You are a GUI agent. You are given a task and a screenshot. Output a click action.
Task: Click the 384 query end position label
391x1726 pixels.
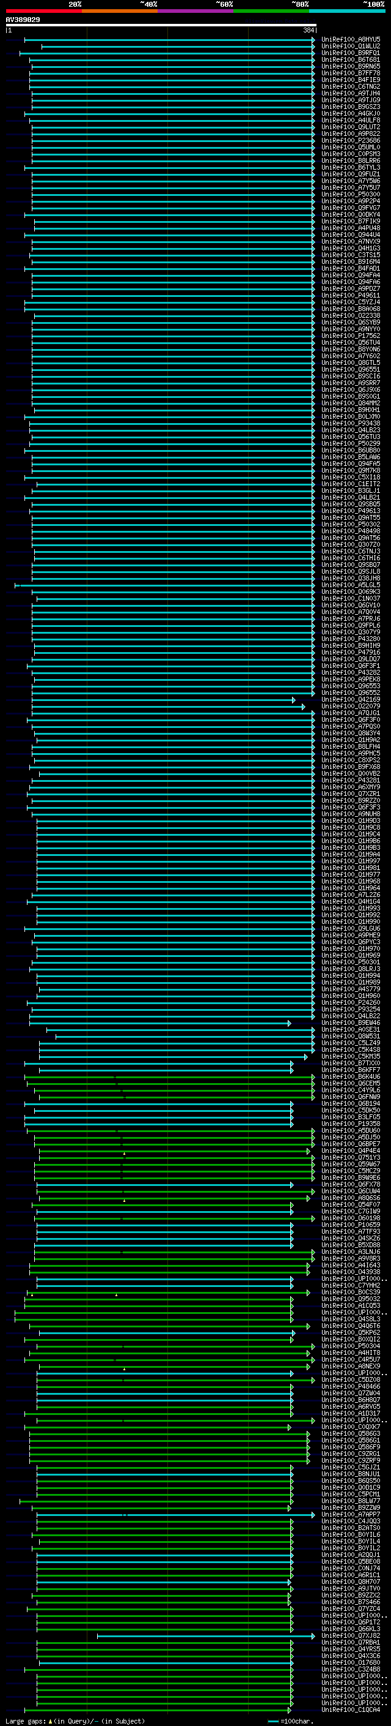(308, 31)
